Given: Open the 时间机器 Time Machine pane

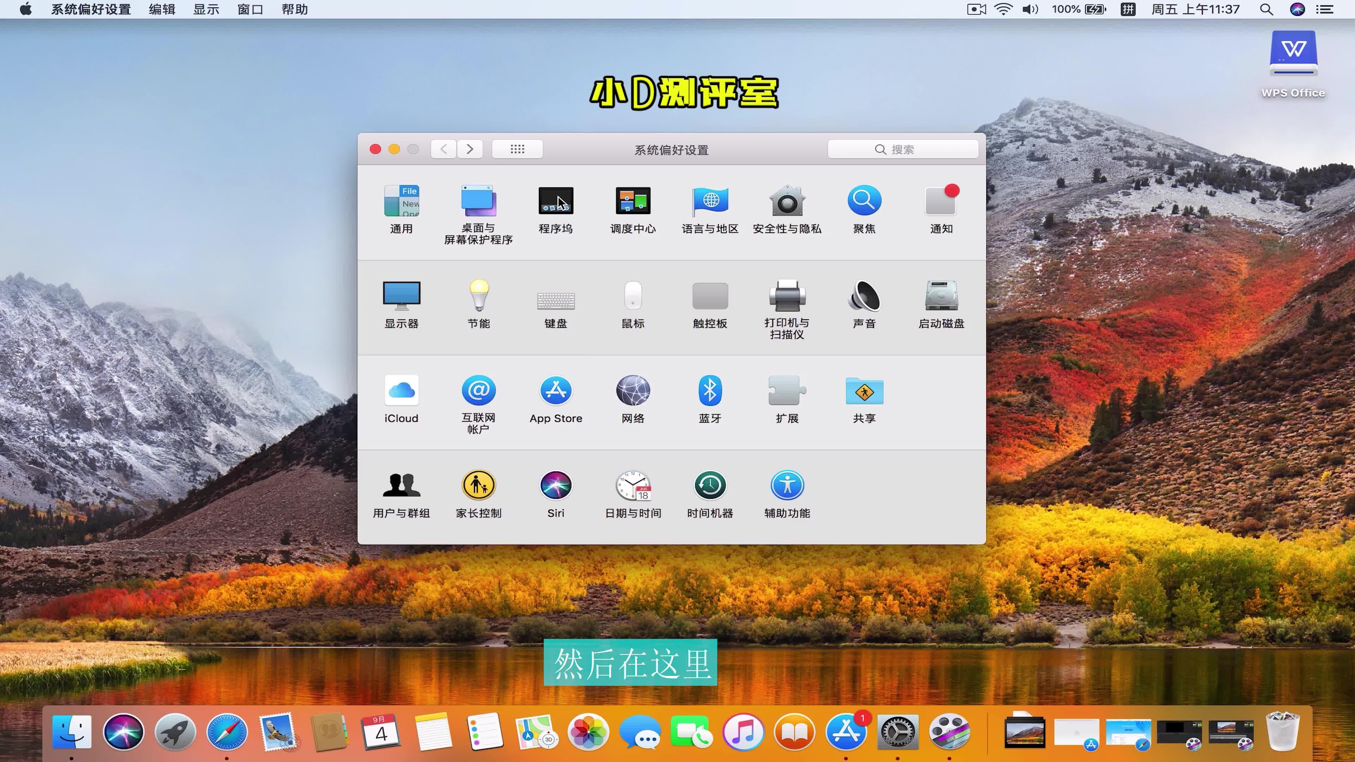Looking at the screenshot, I should point(710,485).
